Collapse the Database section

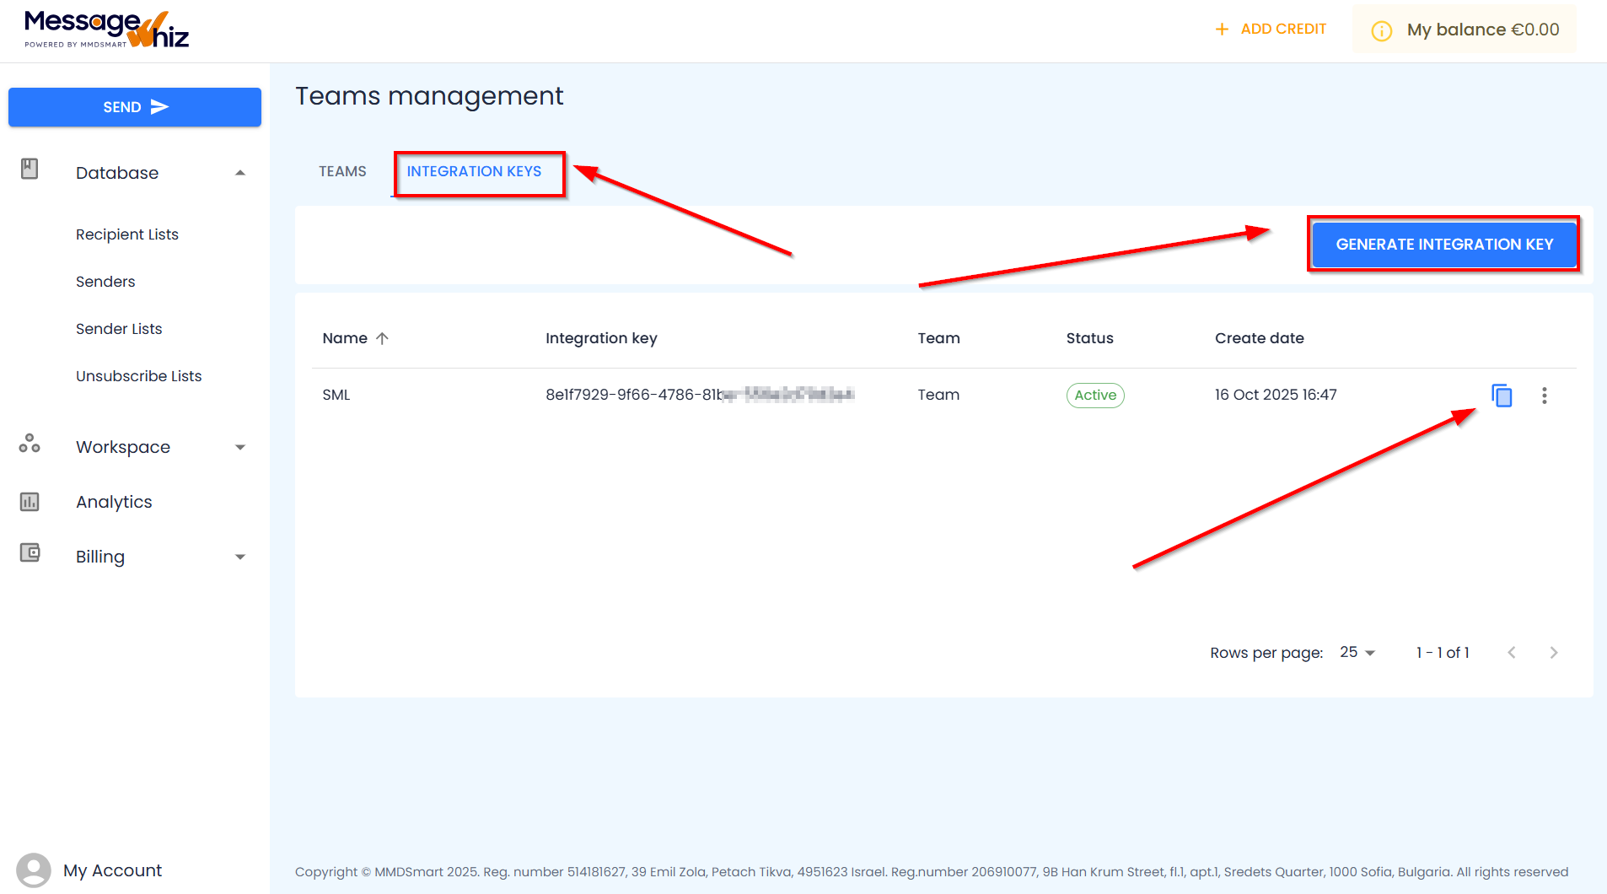[241, 172]
